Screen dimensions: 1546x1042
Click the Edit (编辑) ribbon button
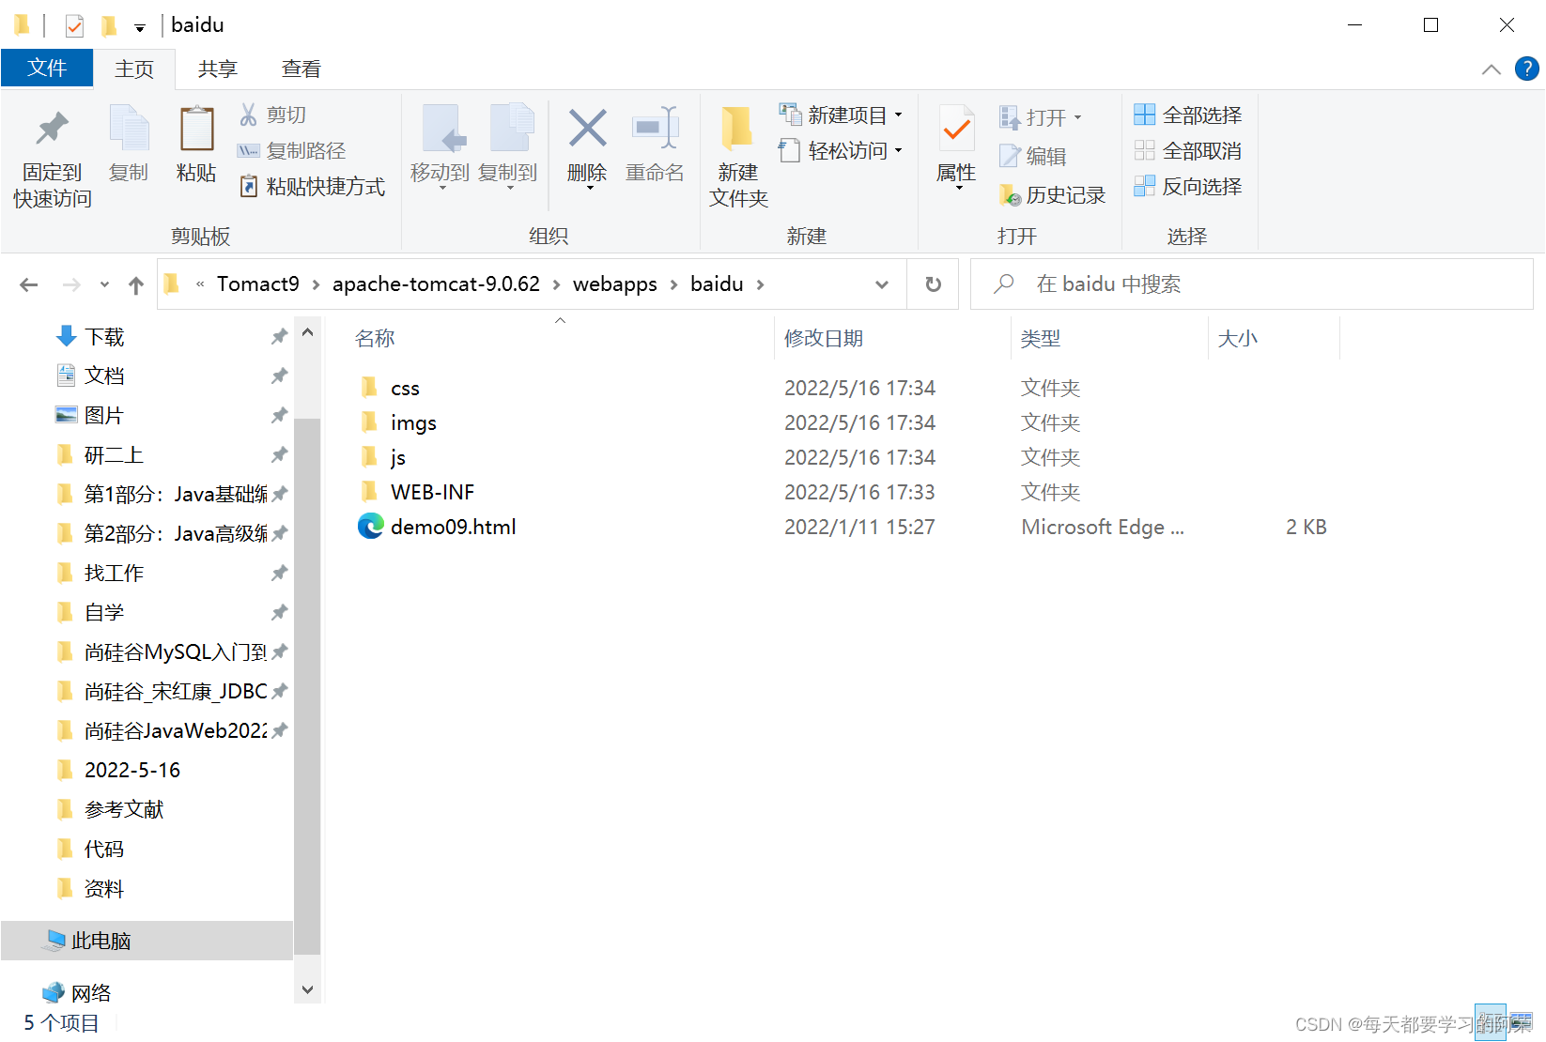pyautogui.click(x=1032, y=156)
